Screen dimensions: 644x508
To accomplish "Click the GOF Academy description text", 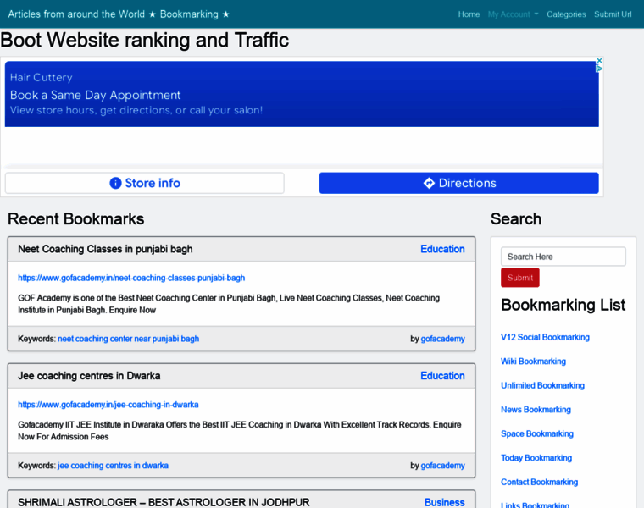I will [x=229, y=304].
